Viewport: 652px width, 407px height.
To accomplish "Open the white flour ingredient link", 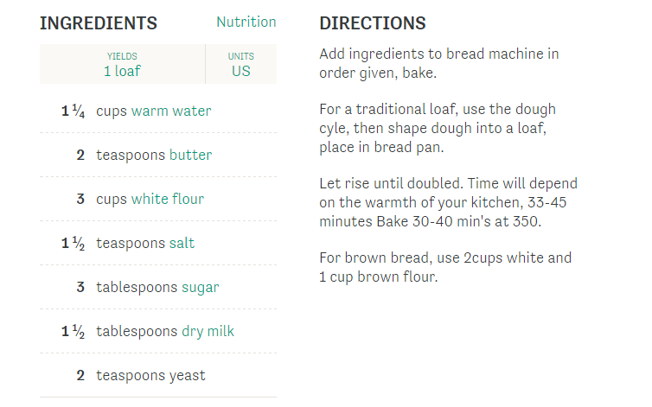I will pos(168,199).
